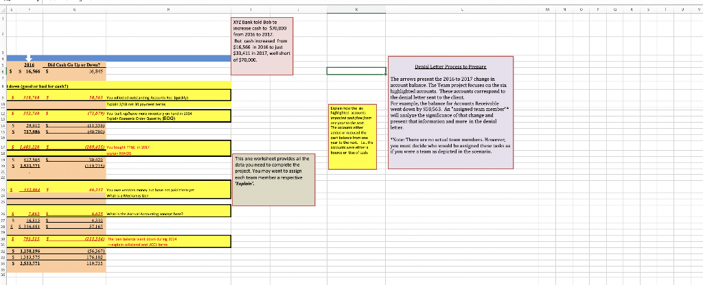The height and width of the screenshot is (285, 703).
Task: Select the white down arrow shape
Action: (28, 58)
